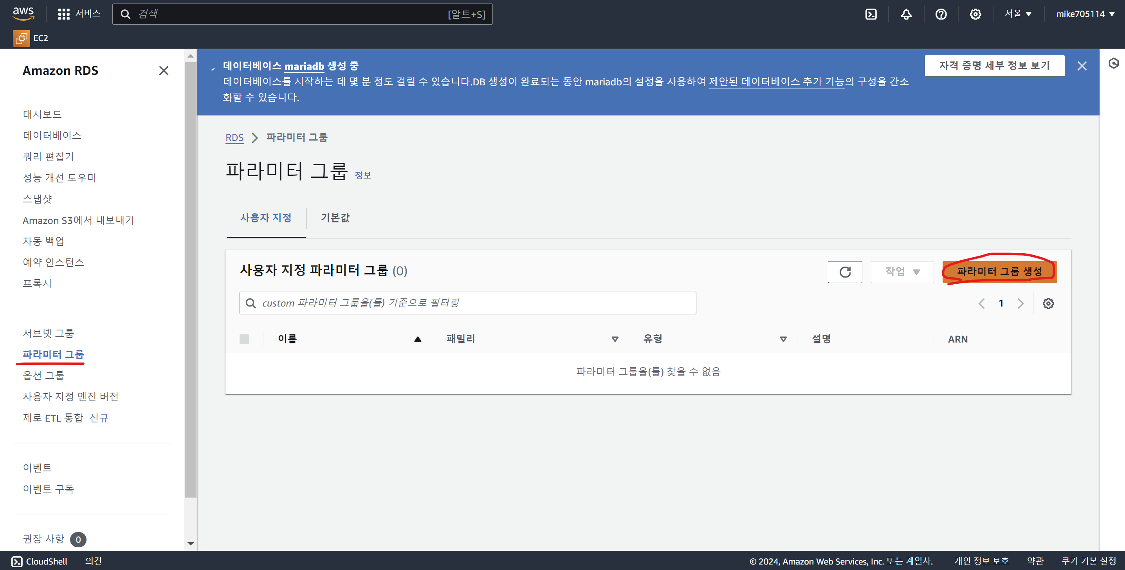
Task: Expand the 작업 actions dropdown
Action: point(902,272)
